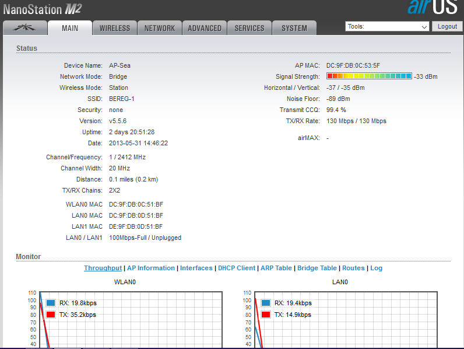The image size is (464, 349).
Task: Go to the ADVANCED tab
Action: pos(205,28)
